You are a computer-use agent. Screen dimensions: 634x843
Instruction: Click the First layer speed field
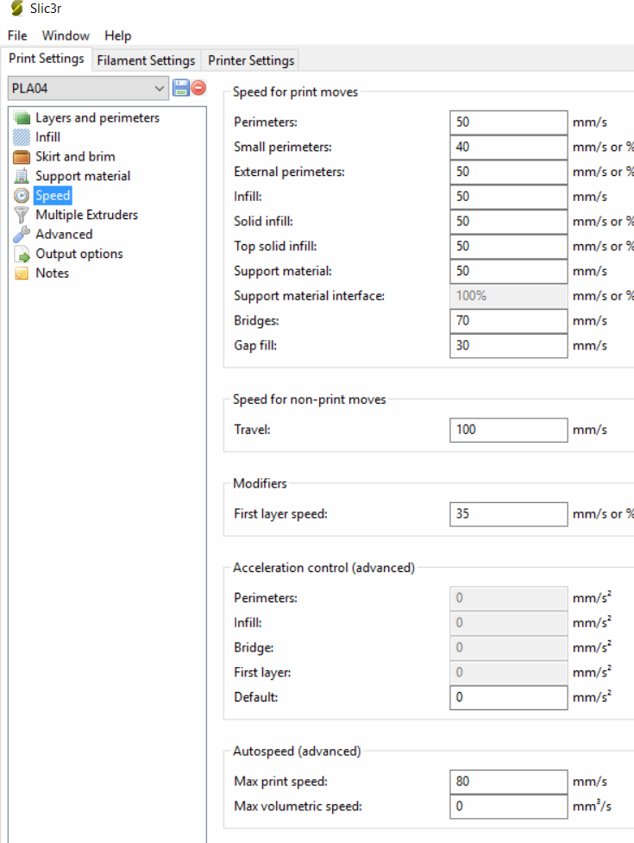508,514
